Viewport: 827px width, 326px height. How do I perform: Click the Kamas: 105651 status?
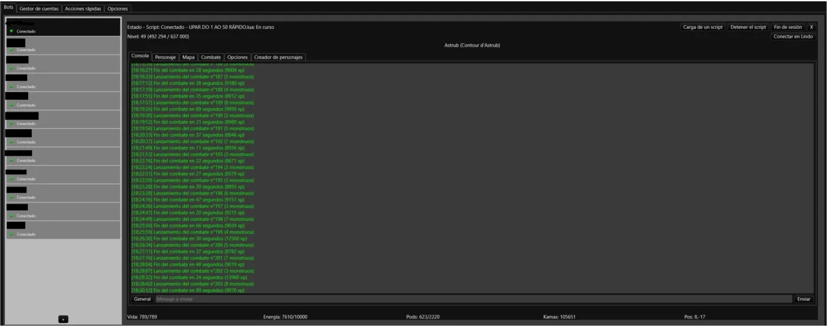pyautogui.click(x=559, y=317)
